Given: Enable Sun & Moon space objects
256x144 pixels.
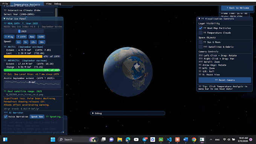Looking at the screenshot, I should pyautogui.click(x=201, y=42).
